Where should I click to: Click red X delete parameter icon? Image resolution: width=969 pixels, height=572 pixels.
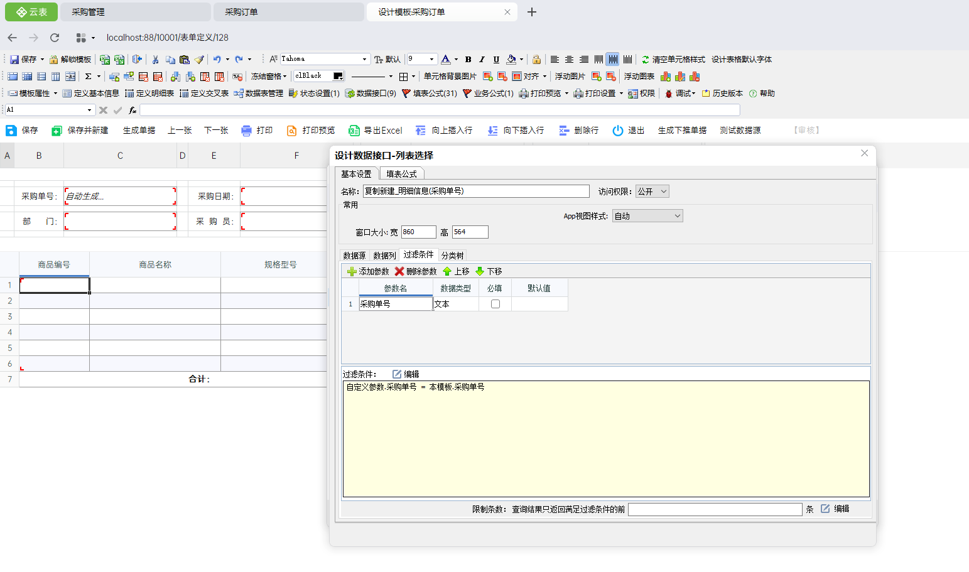click(x=399, y=271)
